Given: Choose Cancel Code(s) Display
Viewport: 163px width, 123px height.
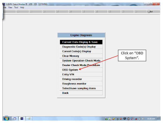Looking at the screenshot, I should pyautogui.click(x=81, y=51).
